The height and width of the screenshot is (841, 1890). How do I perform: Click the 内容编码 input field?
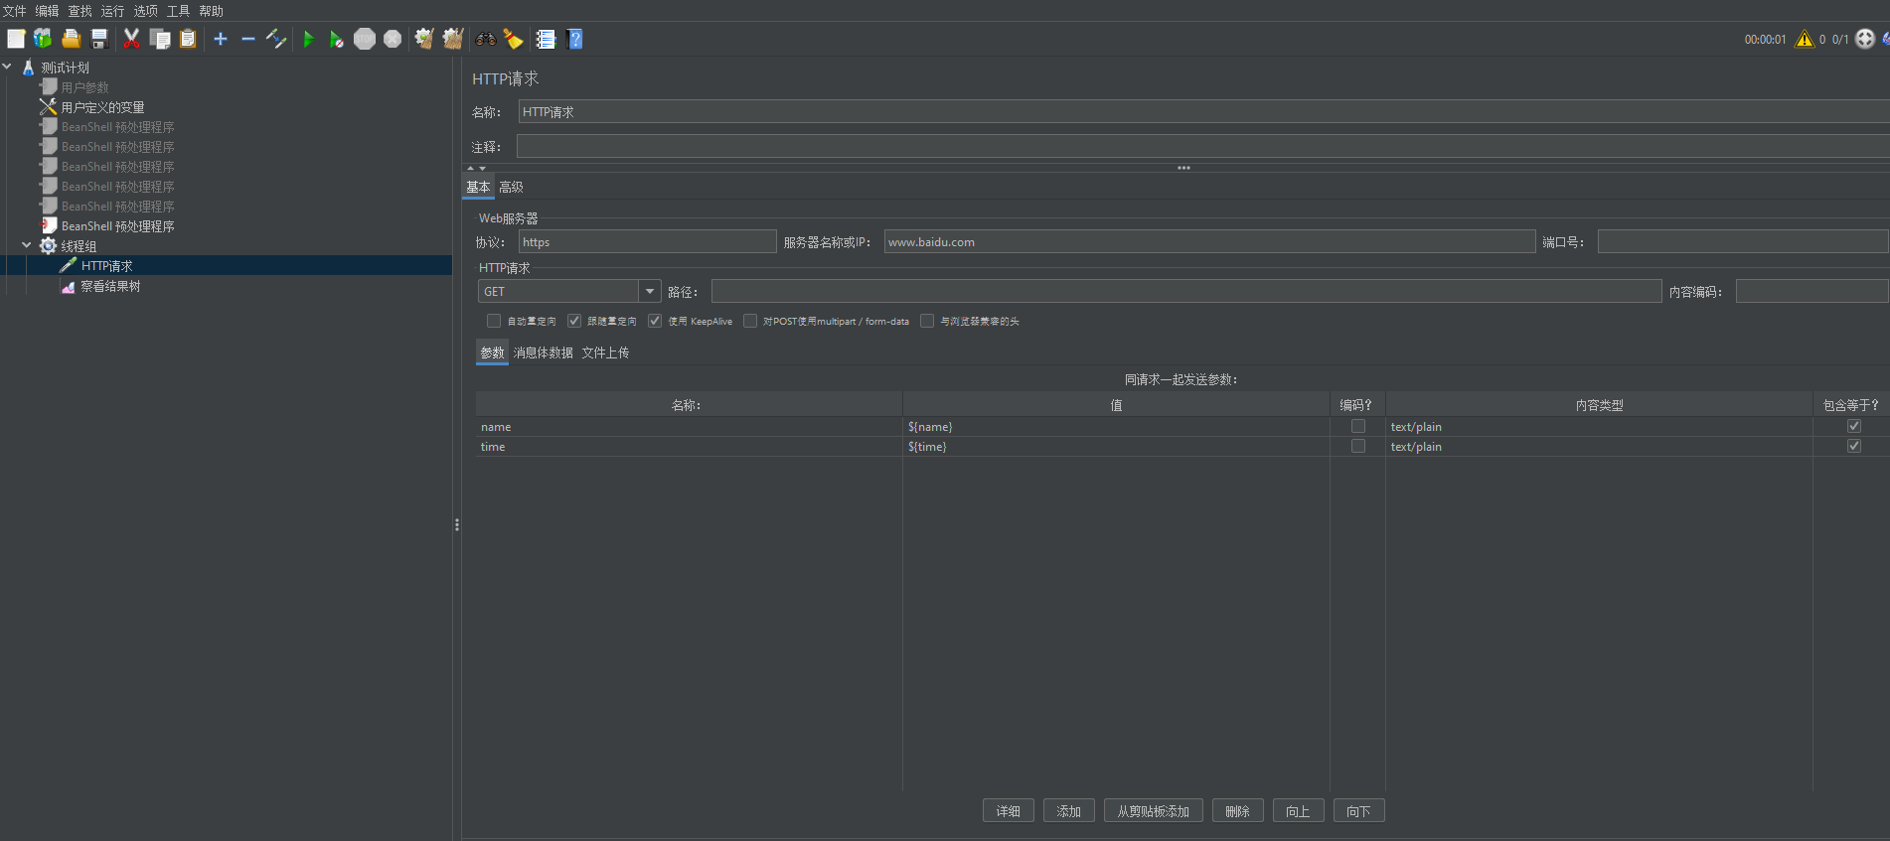1811,291
